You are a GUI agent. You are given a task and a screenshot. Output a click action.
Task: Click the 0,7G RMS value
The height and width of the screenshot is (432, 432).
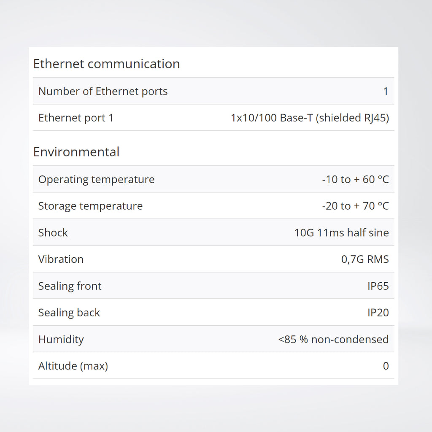click(x=365, y=259)
